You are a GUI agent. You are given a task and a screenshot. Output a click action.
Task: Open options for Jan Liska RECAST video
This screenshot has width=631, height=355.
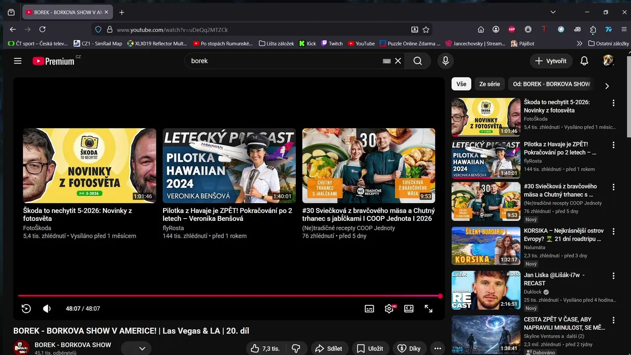(614, 276)
